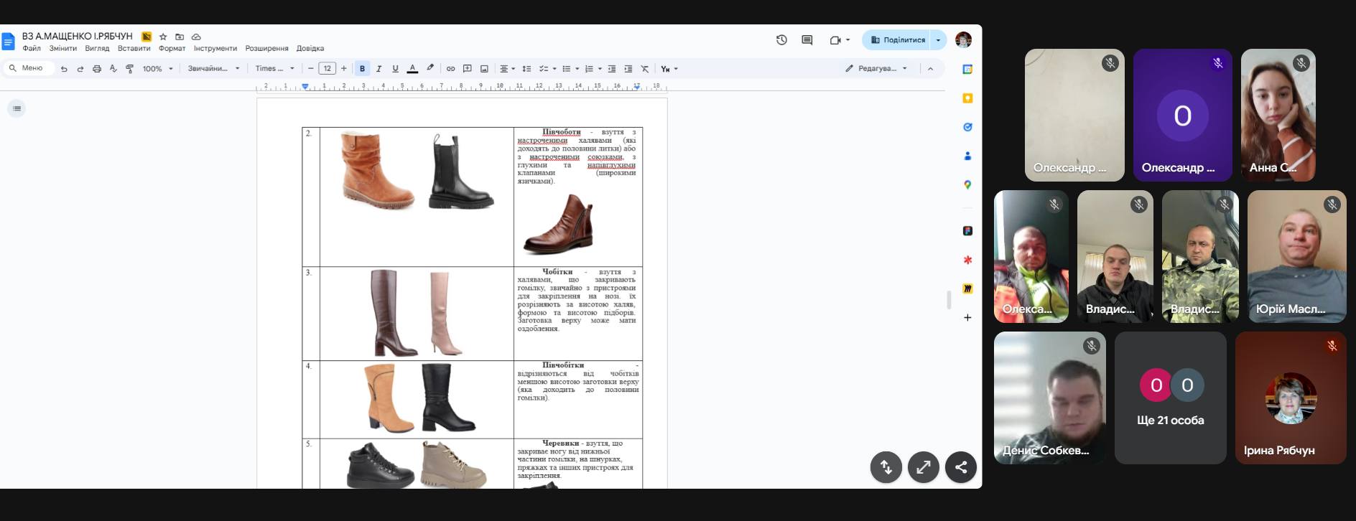Click the insert image toolbar icon
Screen dimensions: 1356x521
coord(484,69)
